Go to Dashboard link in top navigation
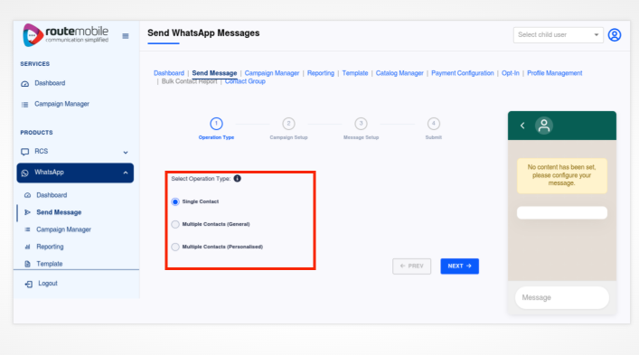This screenshot has height=355, width=639. (169, 73)
